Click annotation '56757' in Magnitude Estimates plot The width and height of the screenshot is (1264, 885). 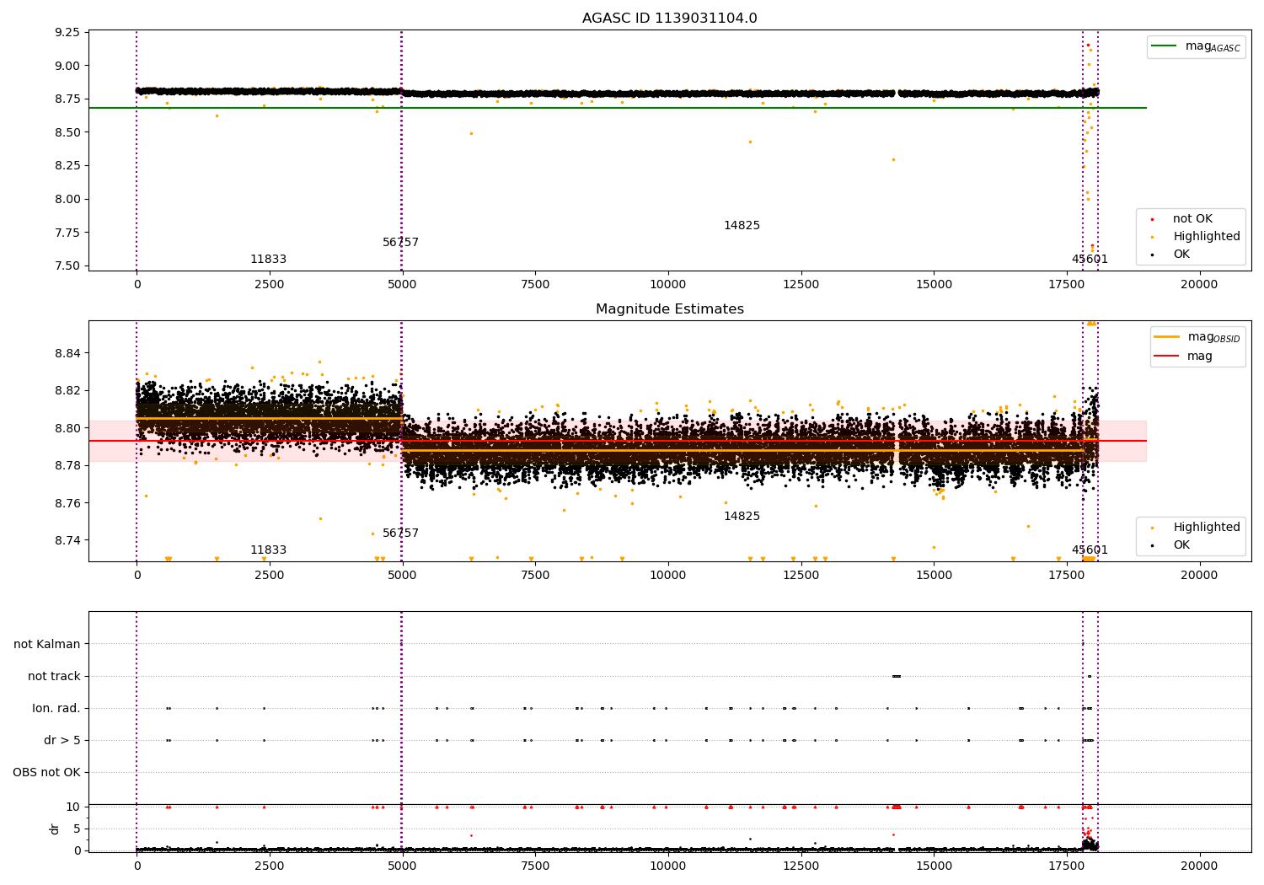400,534
